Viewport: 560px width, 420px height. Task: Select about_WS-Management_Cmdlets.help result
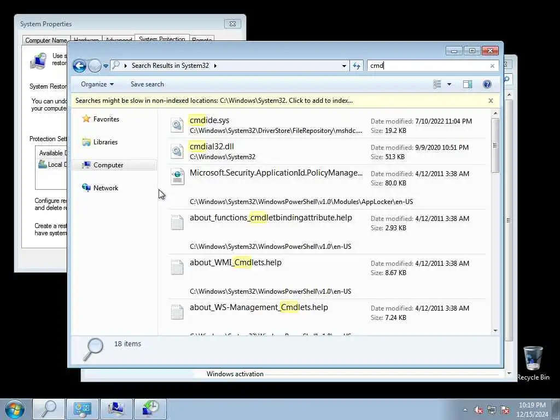[327, 317]
